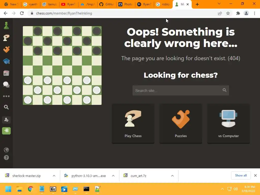Switch to the ryanth Google tab
Viewport: 260px width, 195px height.
pyautogui.click(x=30, y=4)
